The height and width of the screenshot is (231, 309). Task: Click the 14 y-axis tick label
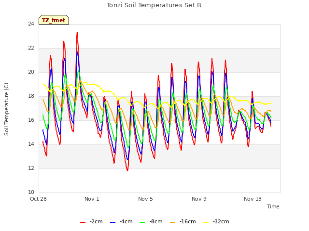[x=31, y=144]
